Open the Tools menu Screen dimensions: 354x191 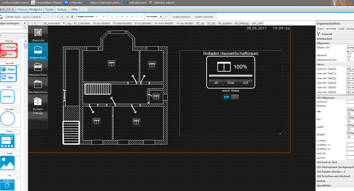pyautogui.click(x=49, y=9)
